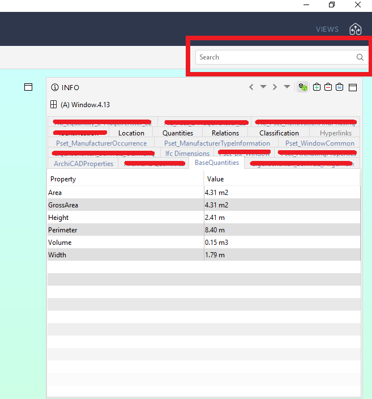The height and width of the screenshot is (399, 372).
Task: Add to basket with green plus icon
Action: pos(317,87)
